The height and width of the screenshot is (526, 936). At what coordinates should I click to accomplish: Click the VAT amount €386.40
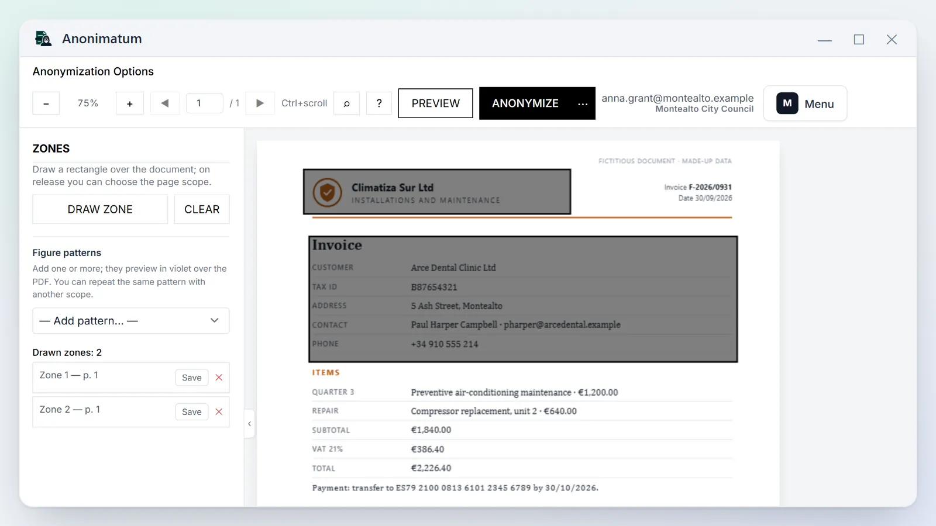[x=428, y=449]
